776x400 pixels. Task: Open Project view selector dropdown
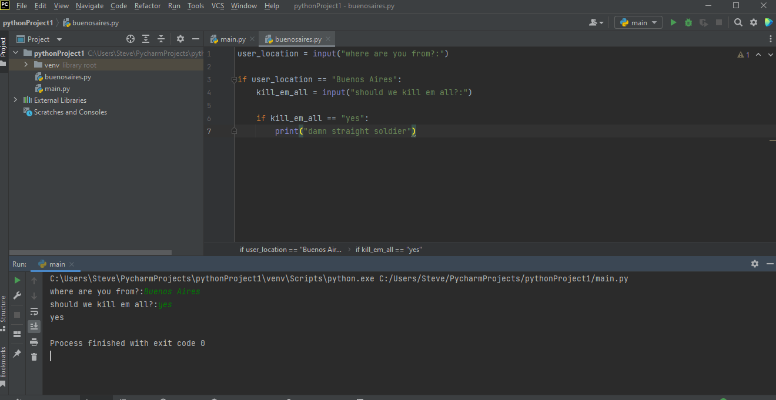tap(39, 39)
